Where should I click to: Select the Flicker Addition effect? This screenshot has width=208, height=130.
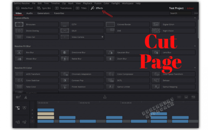tap(82, 87)
